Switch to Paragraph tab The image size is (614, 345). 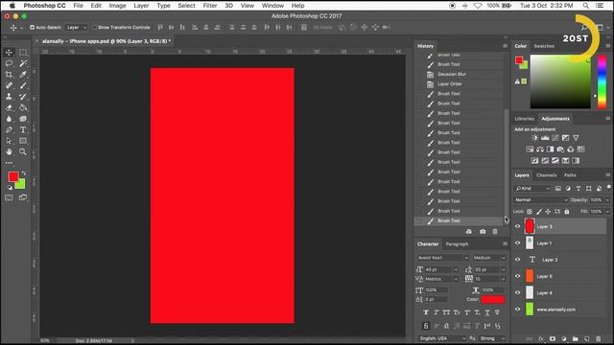457,244
